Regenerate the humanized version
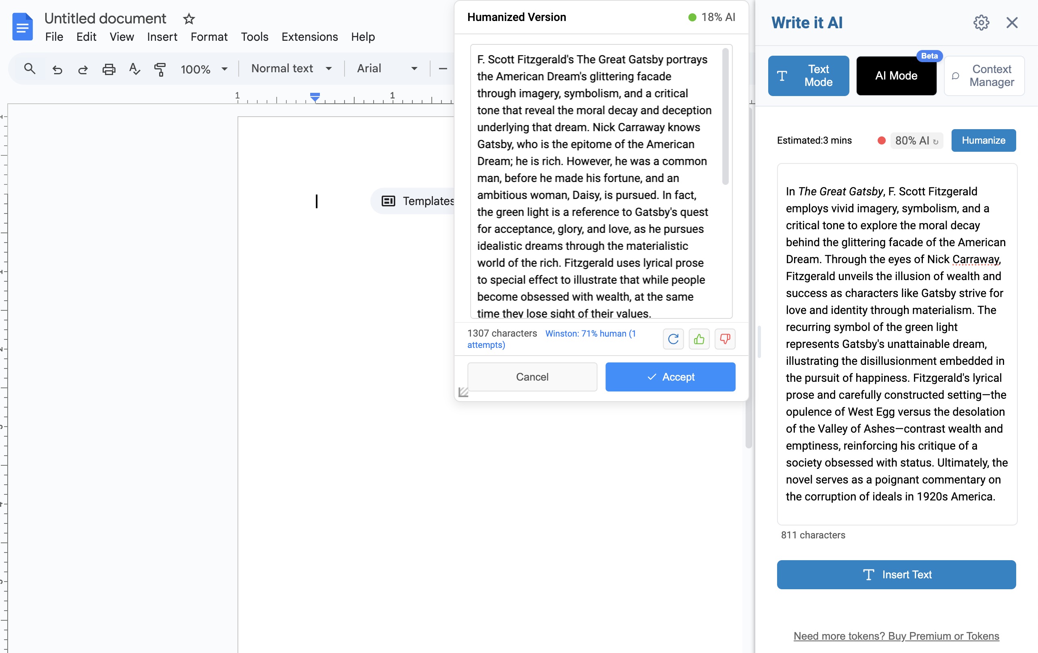Image resolution: width=1038 pixels, height=653 pixels. click(673, 339)
